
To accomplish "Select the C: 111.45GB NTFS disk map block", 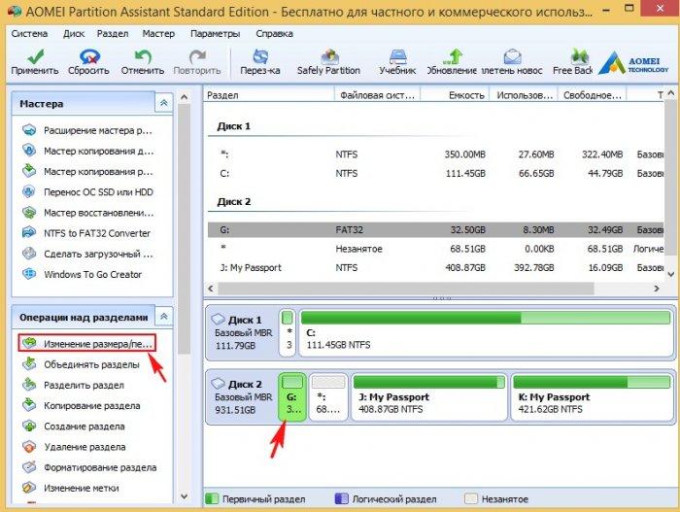I will coord(486,333).
